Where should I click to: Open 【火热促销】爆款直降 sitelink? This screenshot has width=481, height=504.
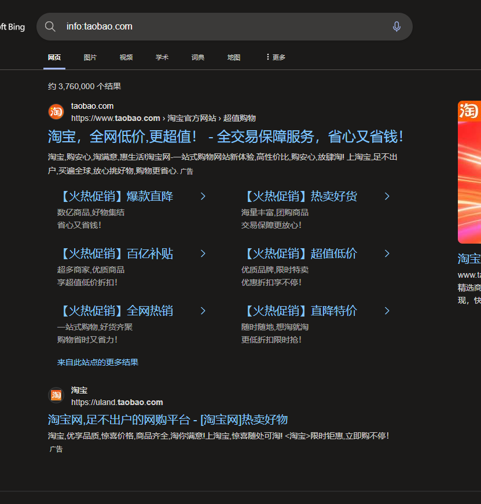click(x=116, y=196)
